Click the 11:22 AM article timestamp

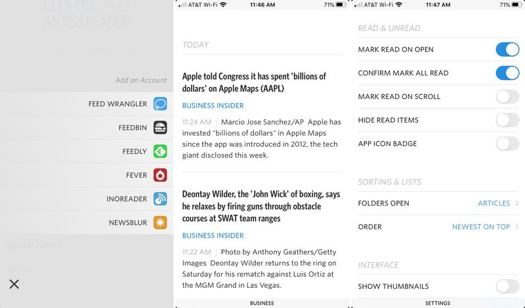click(196, 252)
